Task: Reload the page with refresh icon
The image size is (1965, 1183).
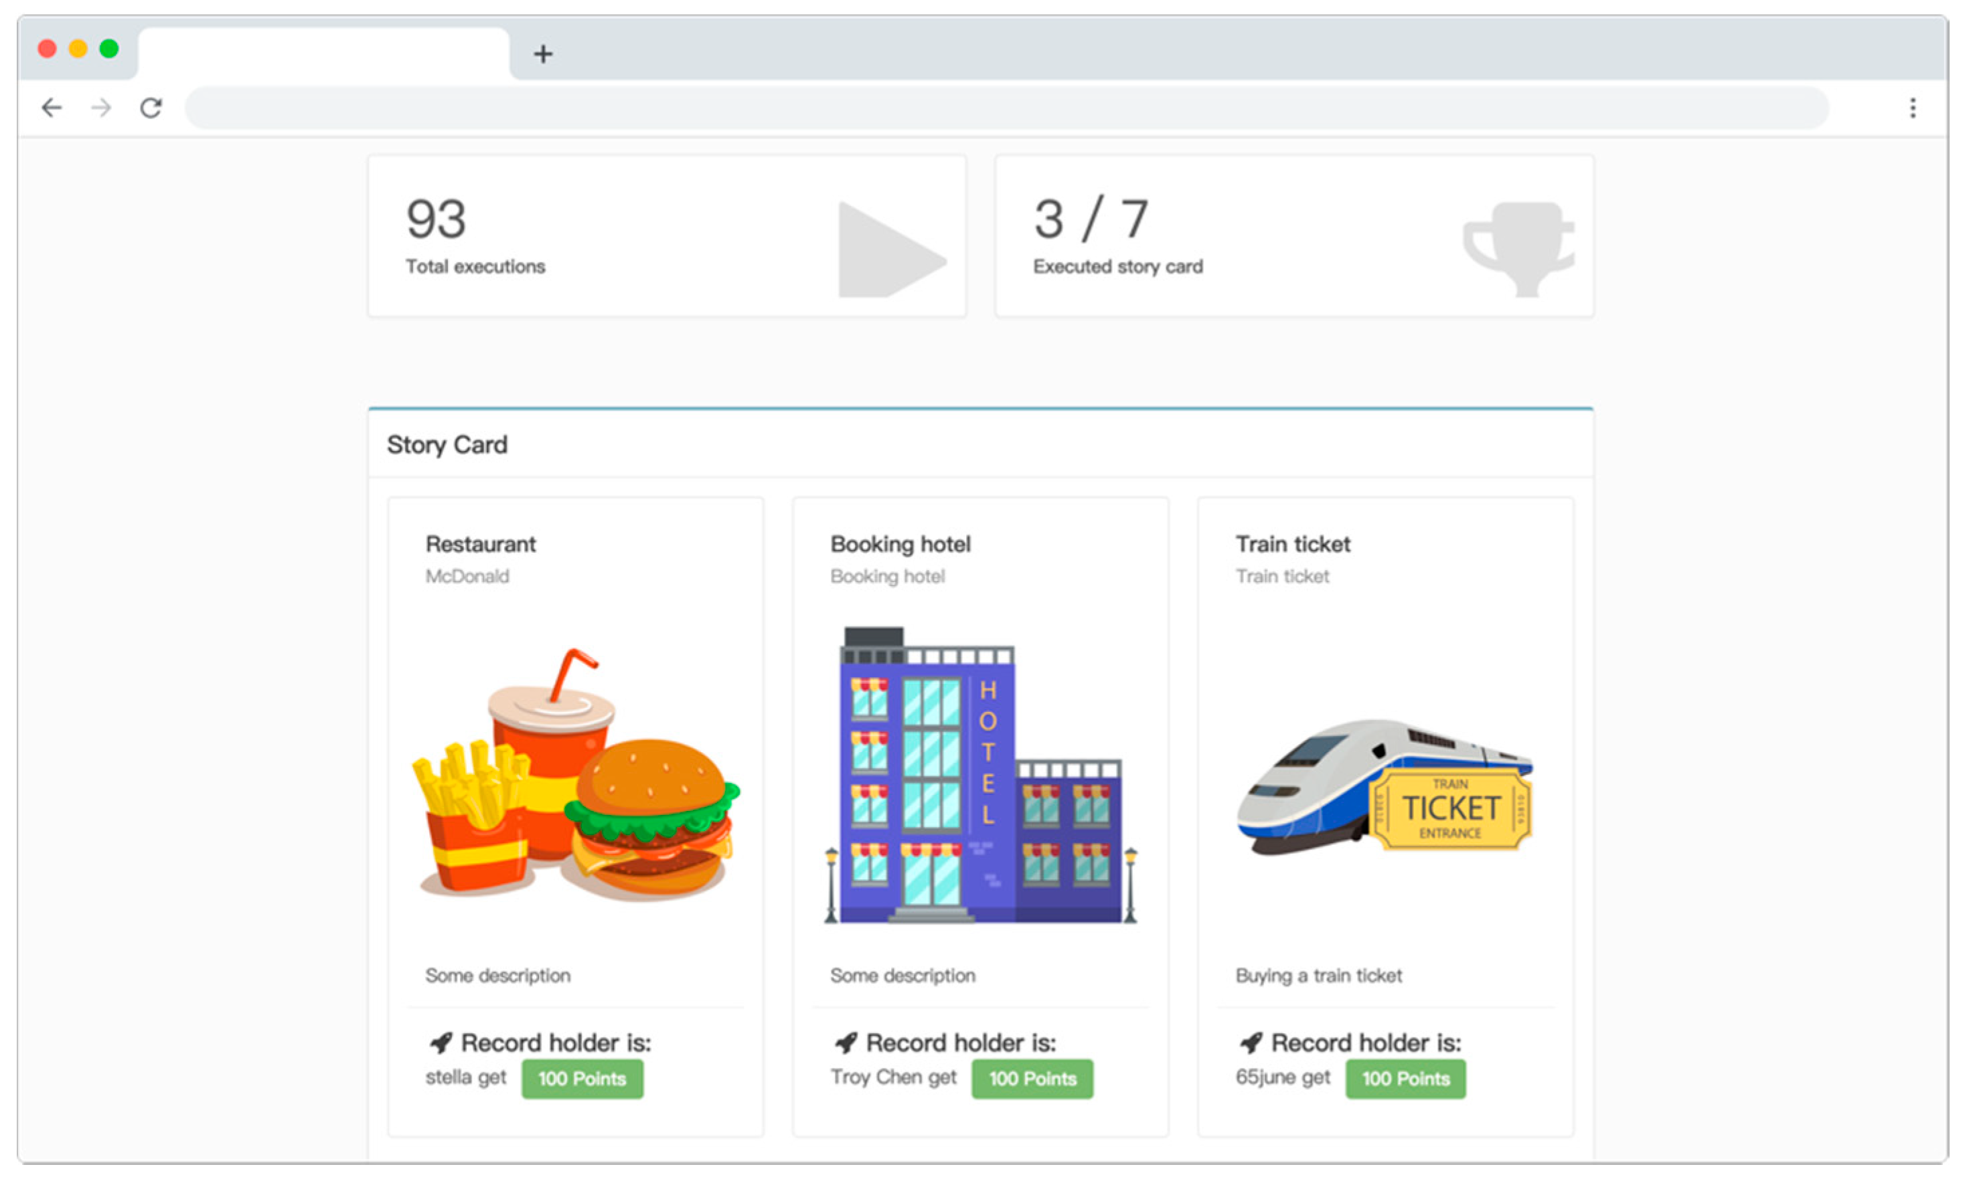Action: (151, 108)
